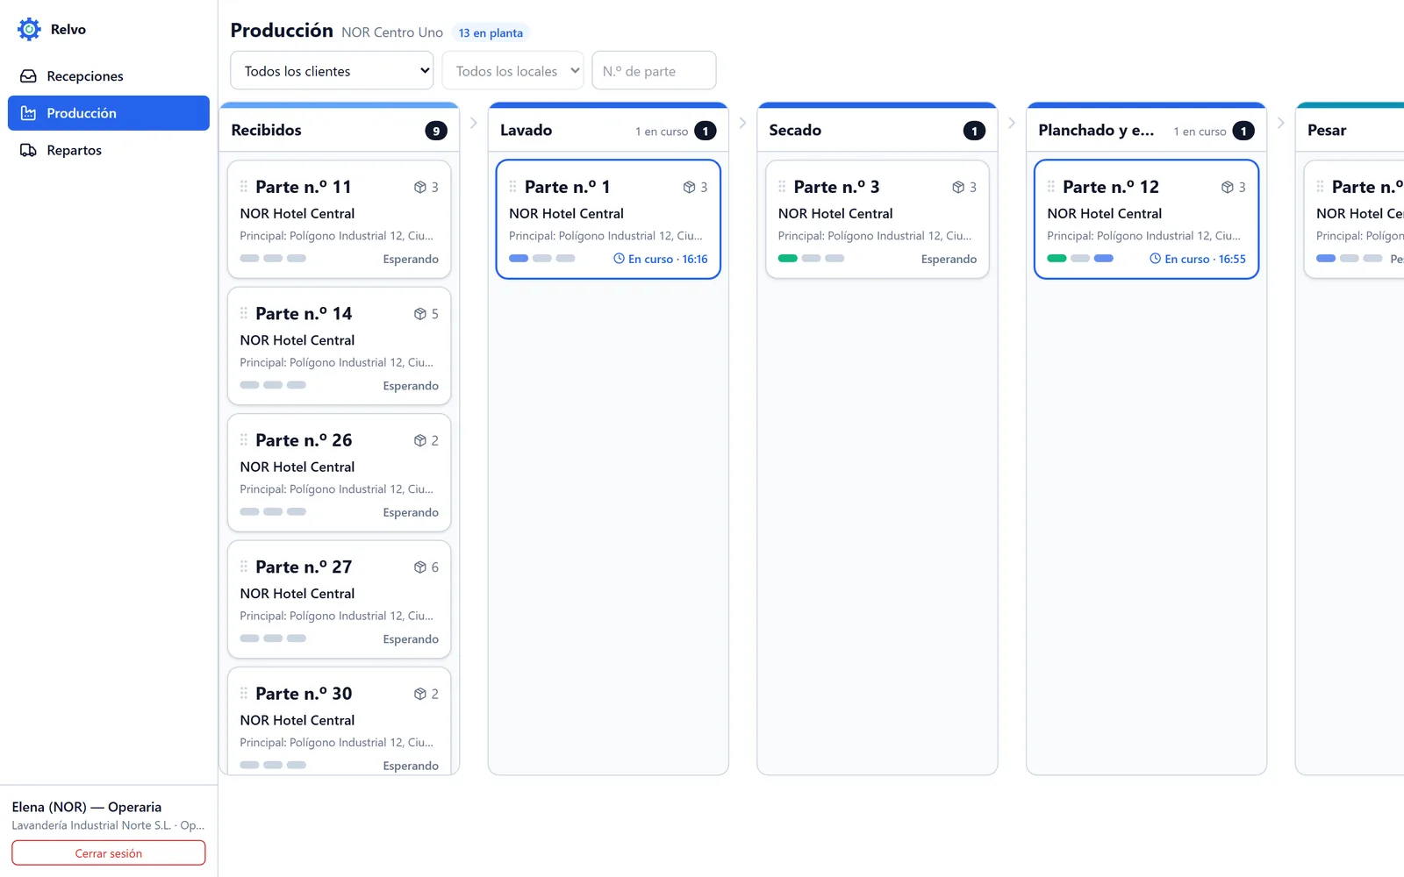
Task: Click the Lavado column header
Action: 608,130
